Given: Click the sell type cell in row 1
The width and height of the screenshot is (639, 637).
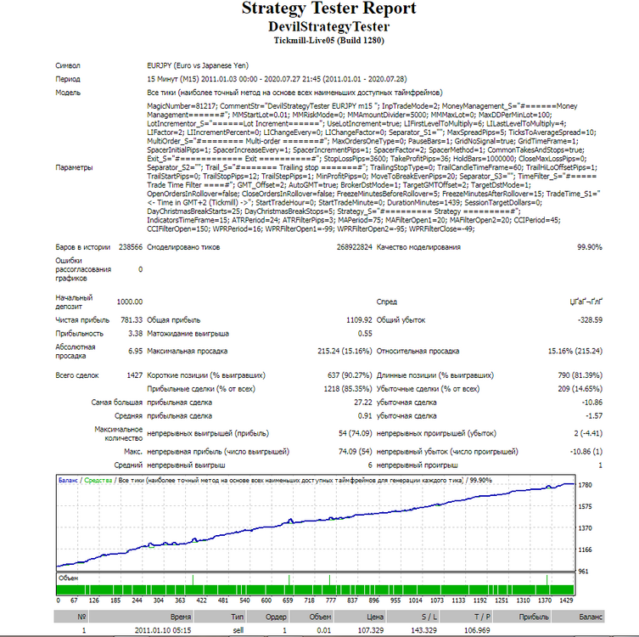Looking at the screenshot, I should point(238,630).
